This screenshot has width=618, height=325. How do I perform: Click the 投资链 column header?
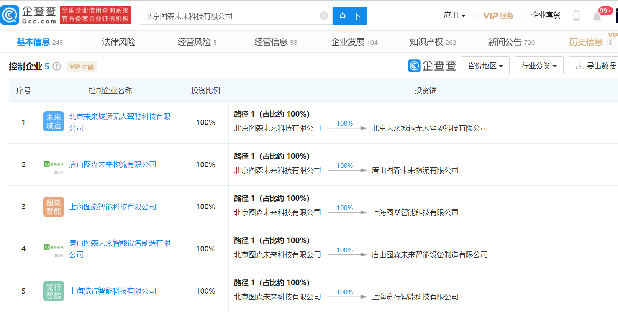click(425, 90)
